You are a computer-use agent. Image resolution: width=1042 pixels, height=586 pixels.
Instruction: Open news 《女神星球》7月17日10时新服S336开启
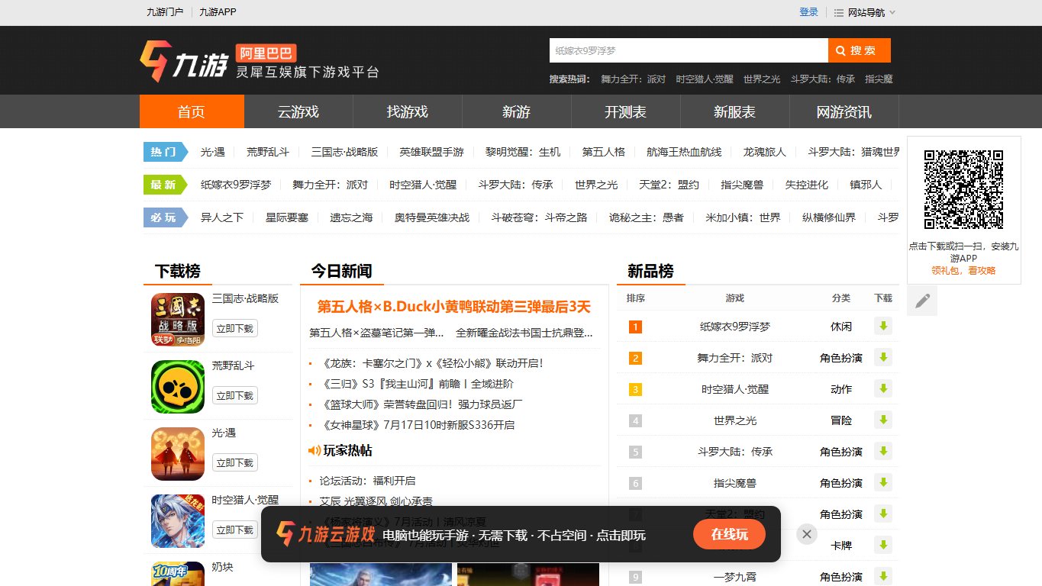click(x=419, y=425)
